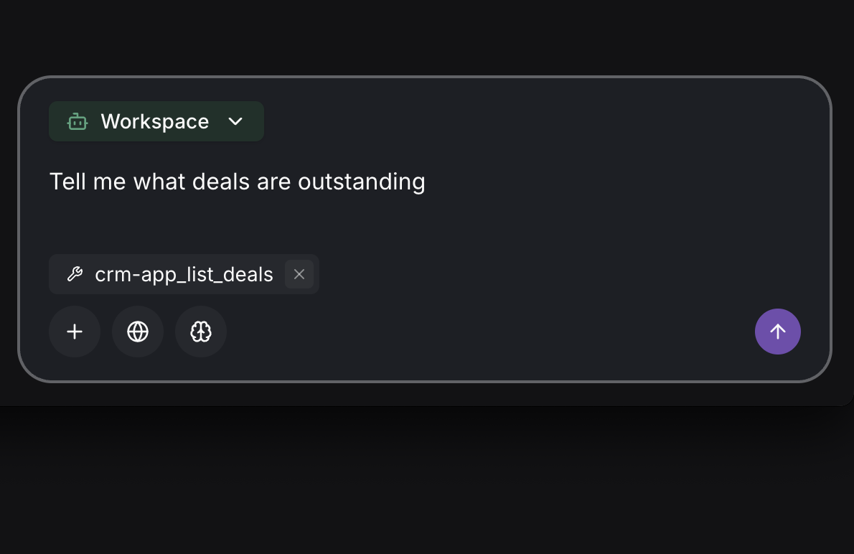
Task: Open the Workspace dropdown
Action: [x=156, y=122]
